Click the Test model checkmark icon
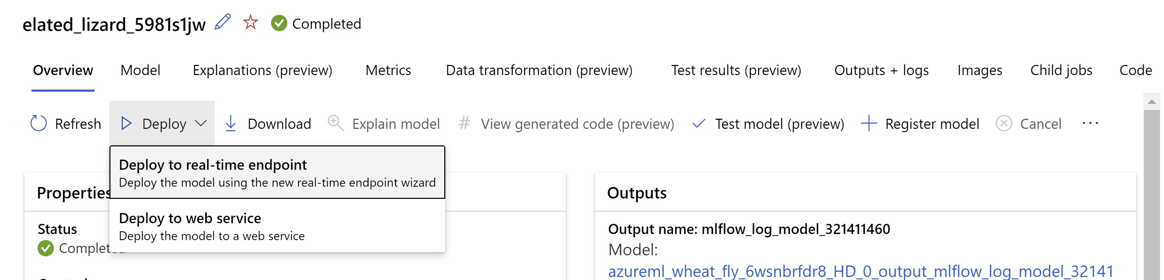The image size is (1164, 280). [x=699, y=123]
